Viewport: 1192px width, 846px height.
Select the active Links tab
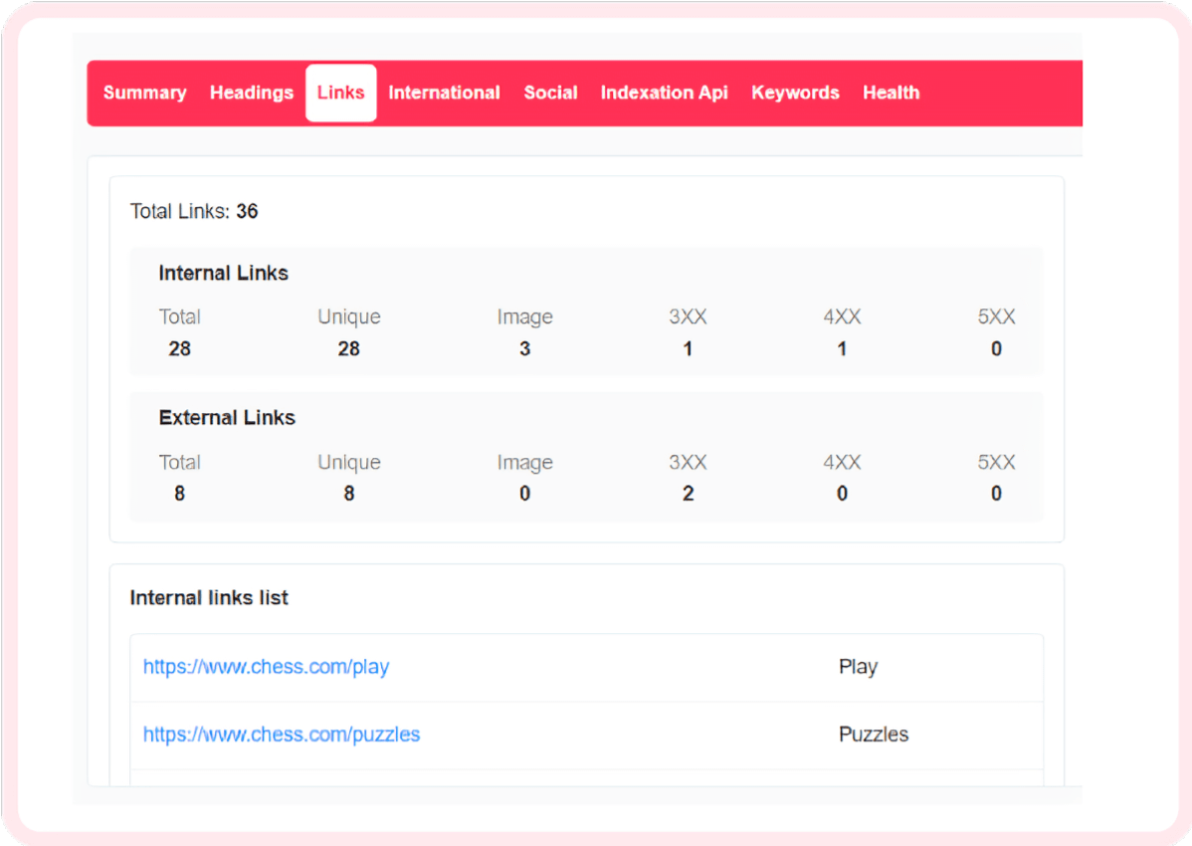click(x=340, y=93)
